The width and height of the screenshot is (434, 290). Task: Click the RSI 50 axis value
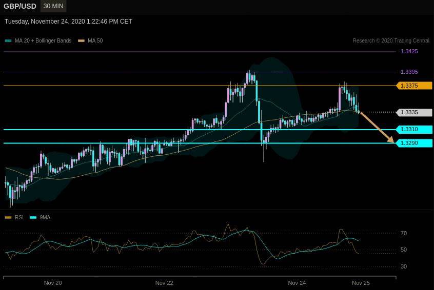click(404, 250)
